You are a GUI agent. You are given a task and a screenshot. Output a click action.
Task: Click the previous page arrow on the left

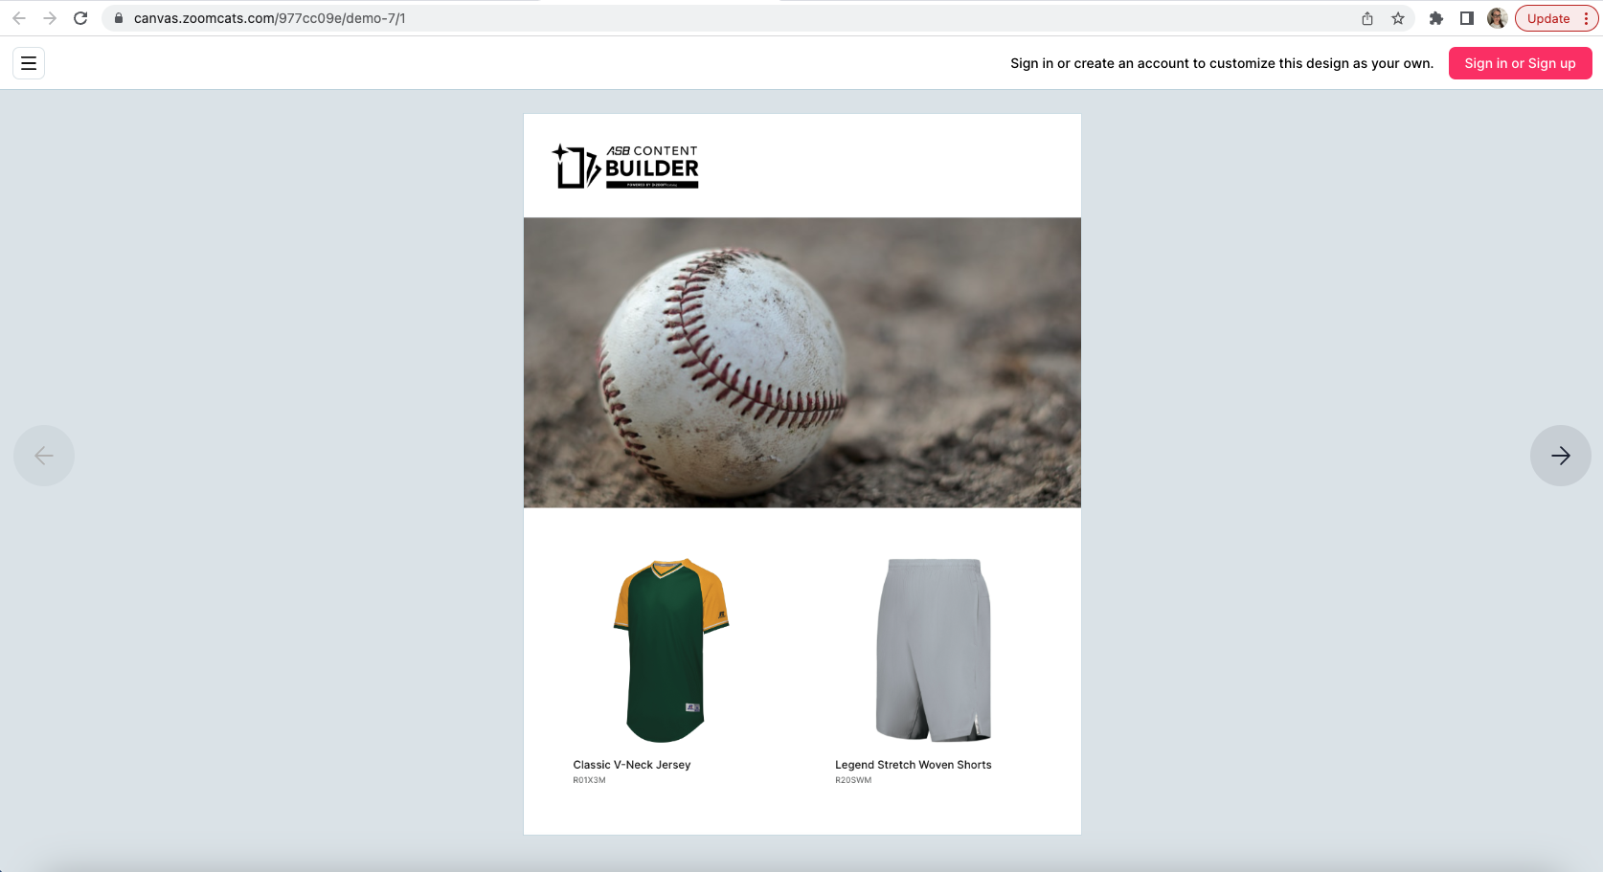point(44,456)
